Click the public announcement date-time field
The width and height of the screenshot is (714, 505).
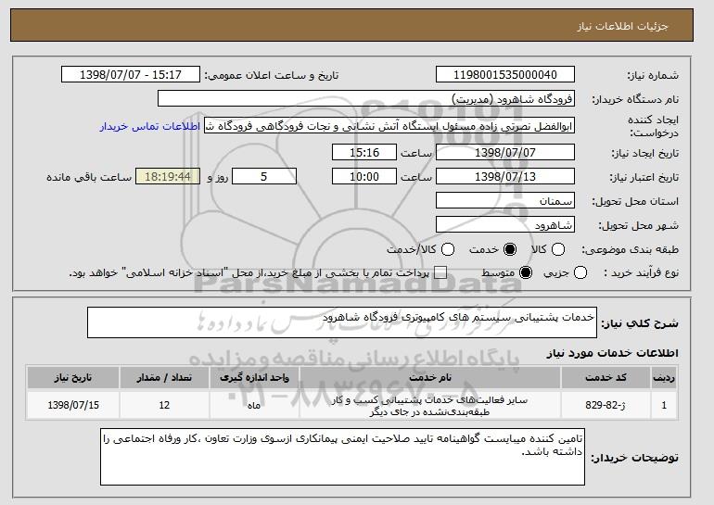pos(131,75)
